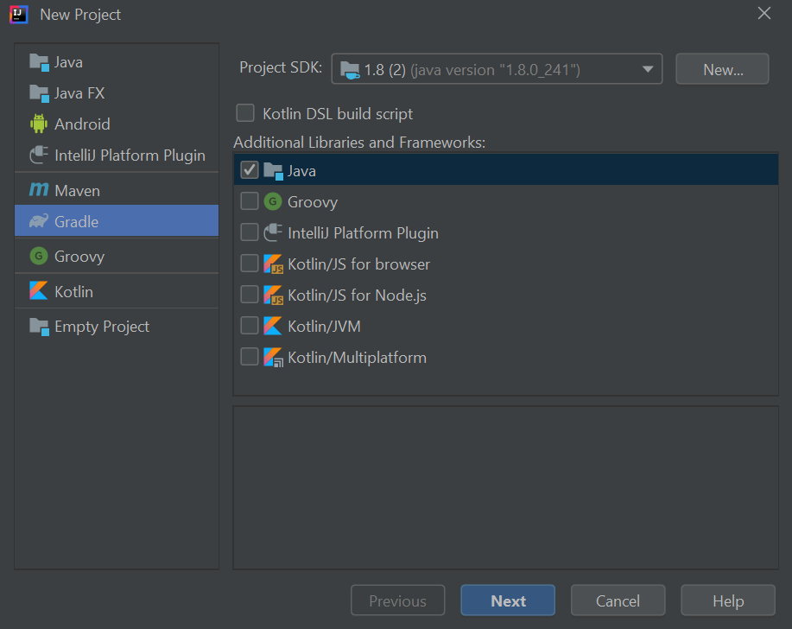Image resolution: width=792 pixels, height=629 pixels.
Task: Click the 'Kotlin/Multiplatform' list text
Action: [x=357, y=357]
